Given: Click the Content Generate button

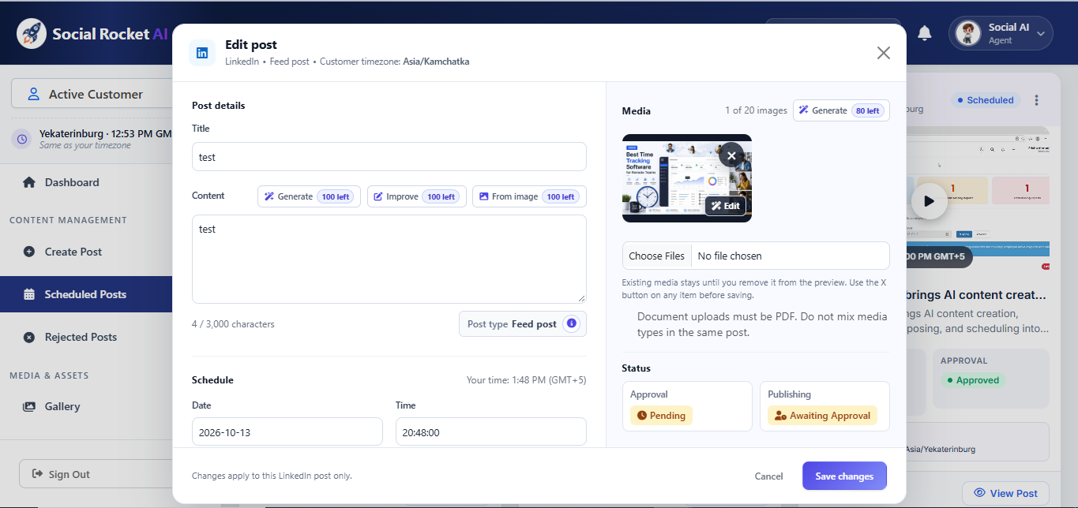Looking at the screenshot, I should click(x=309, y=196).
